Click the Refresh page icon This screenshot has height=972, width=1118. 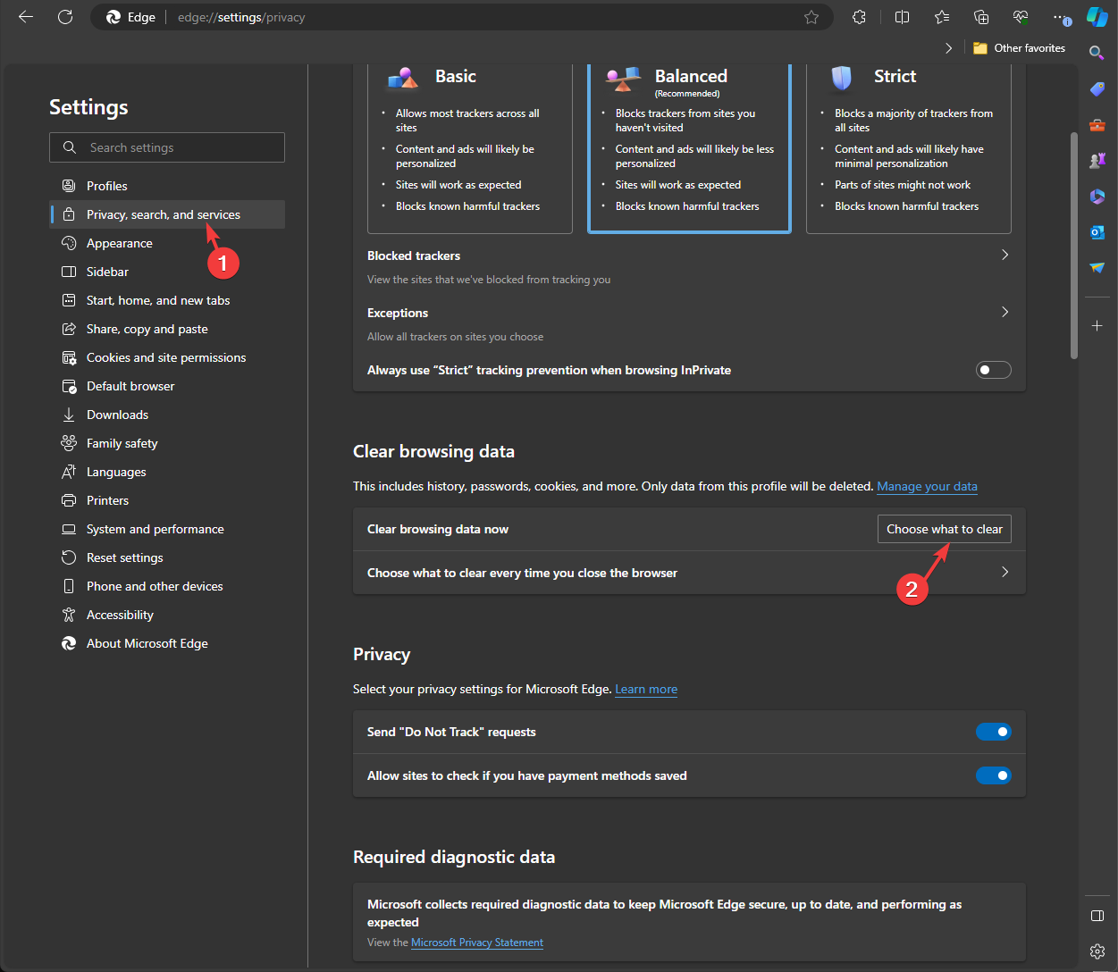pyautogui.click(x=65, y=17)
